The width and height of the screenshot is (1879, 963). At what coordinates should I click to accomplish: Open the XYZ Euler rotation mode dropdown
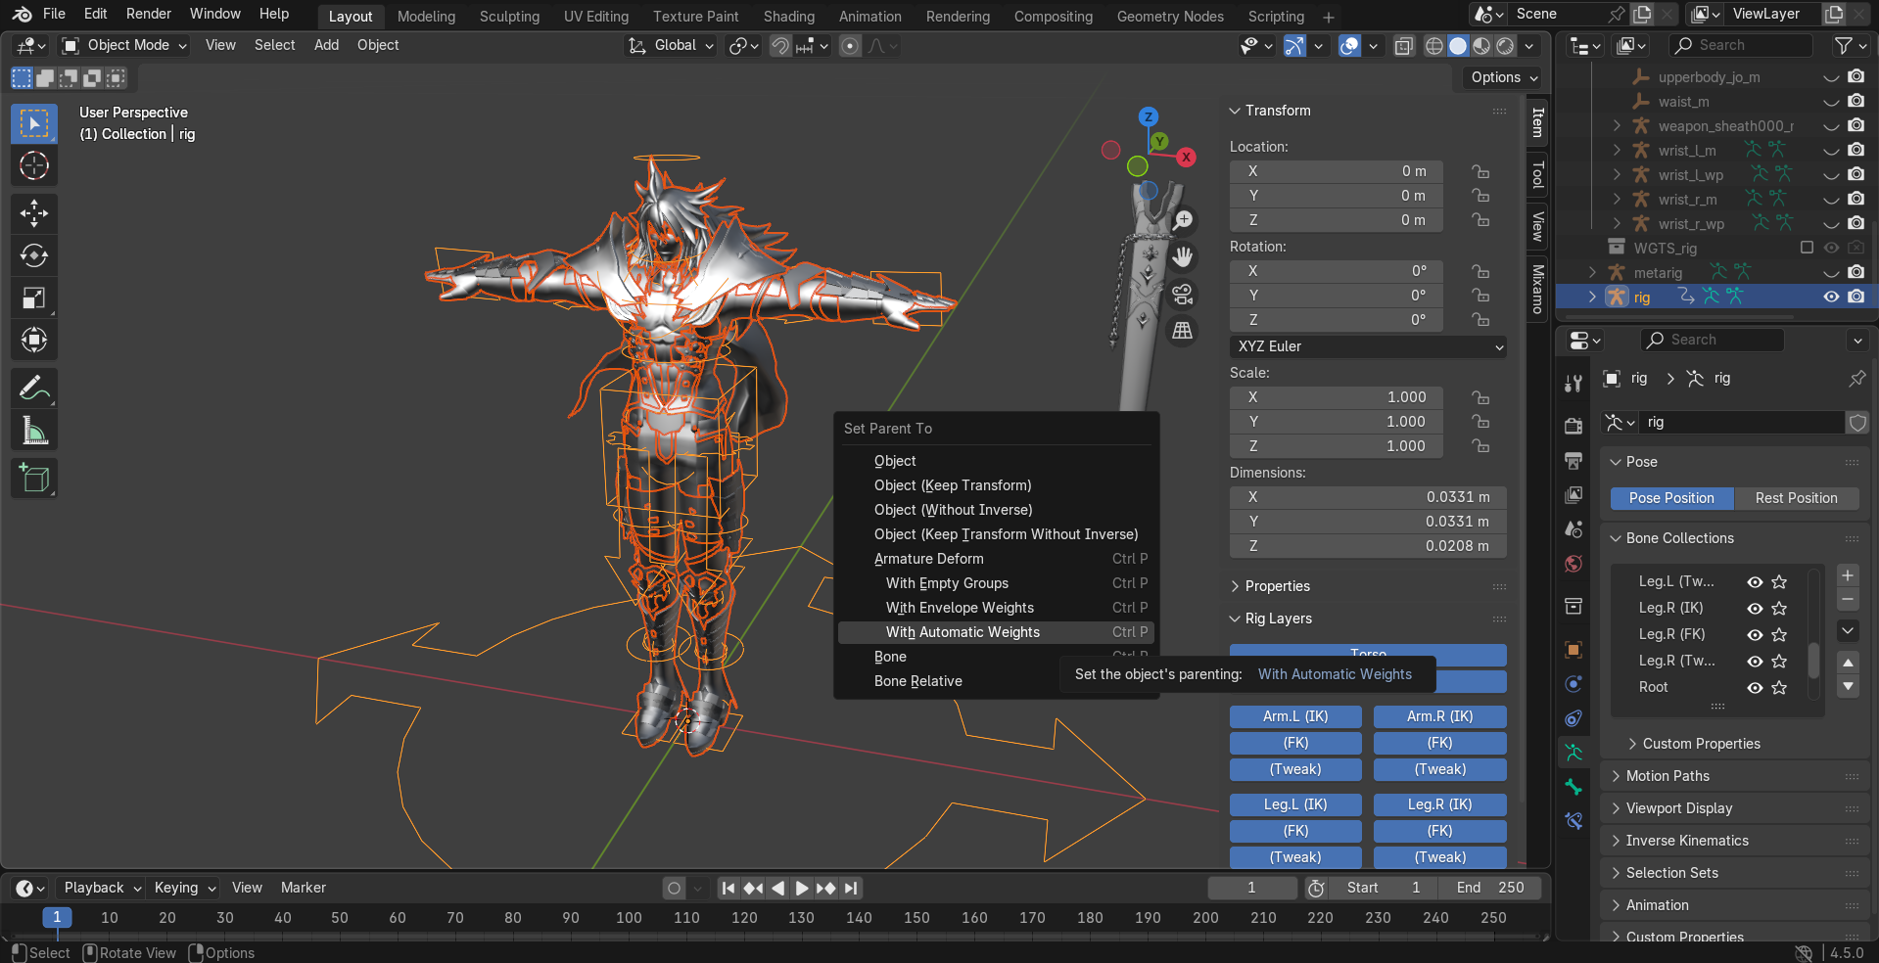(x=1367, y=346)
